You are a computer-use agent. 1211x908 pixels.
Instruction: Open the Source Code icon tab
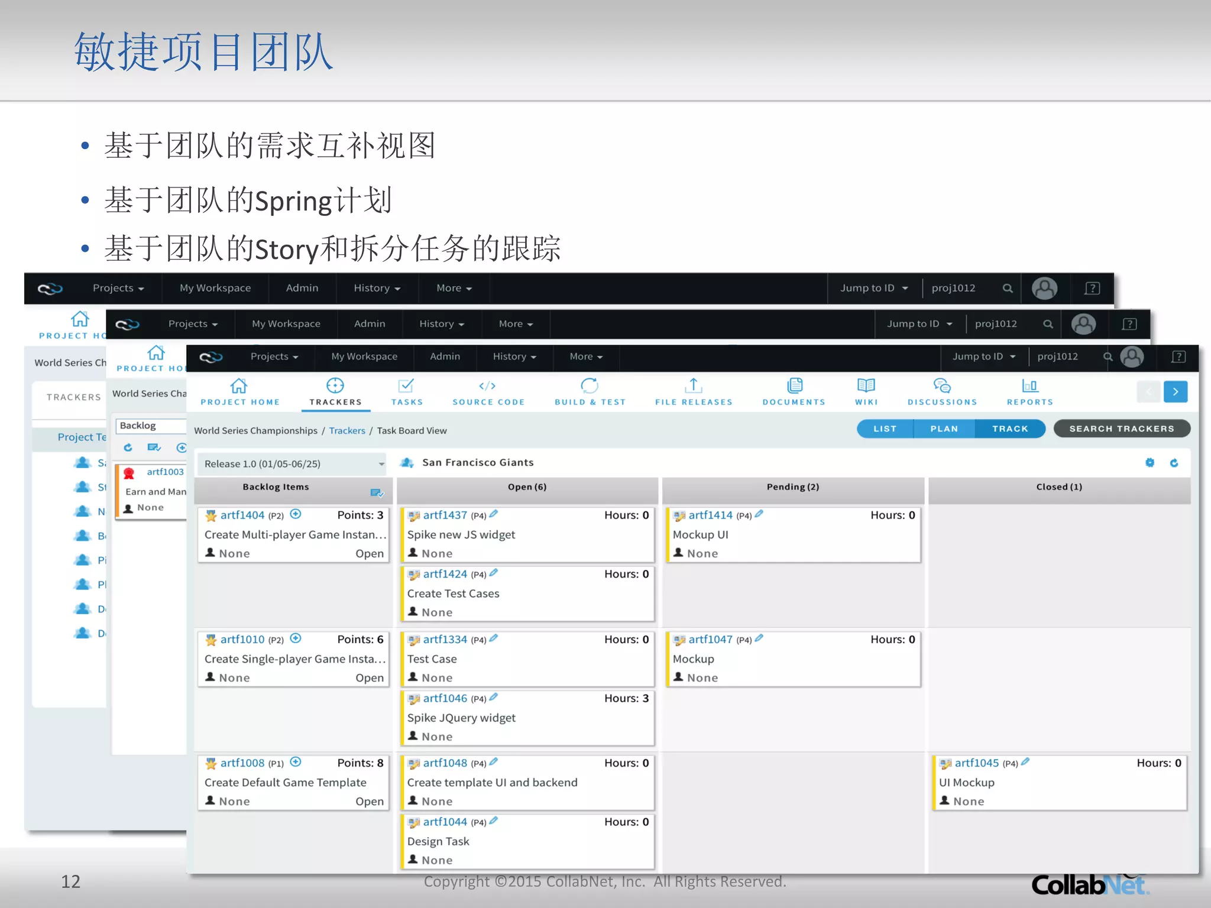tap(488, 387)
